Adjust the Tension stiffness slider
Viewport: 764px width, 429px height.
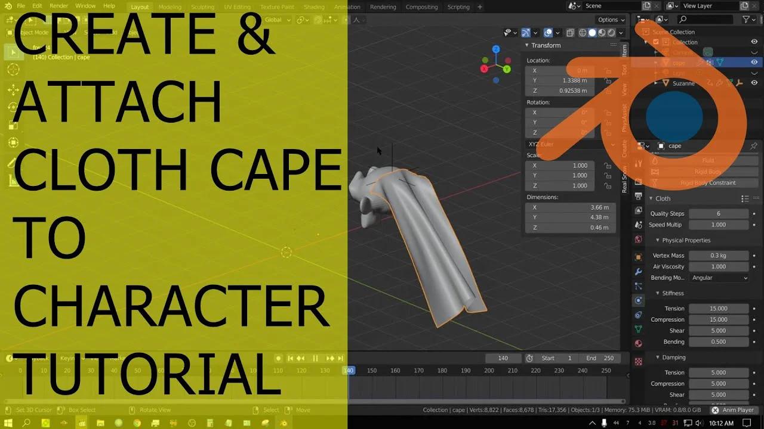click(719, 308)
